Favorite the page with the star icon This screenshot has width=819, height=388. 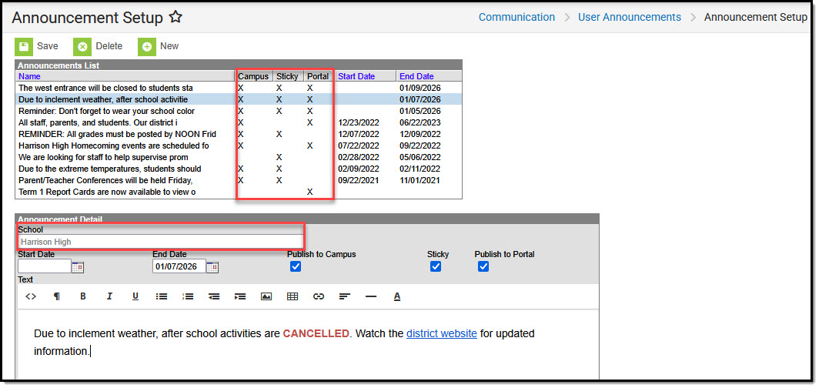click(x=175, y=17)
